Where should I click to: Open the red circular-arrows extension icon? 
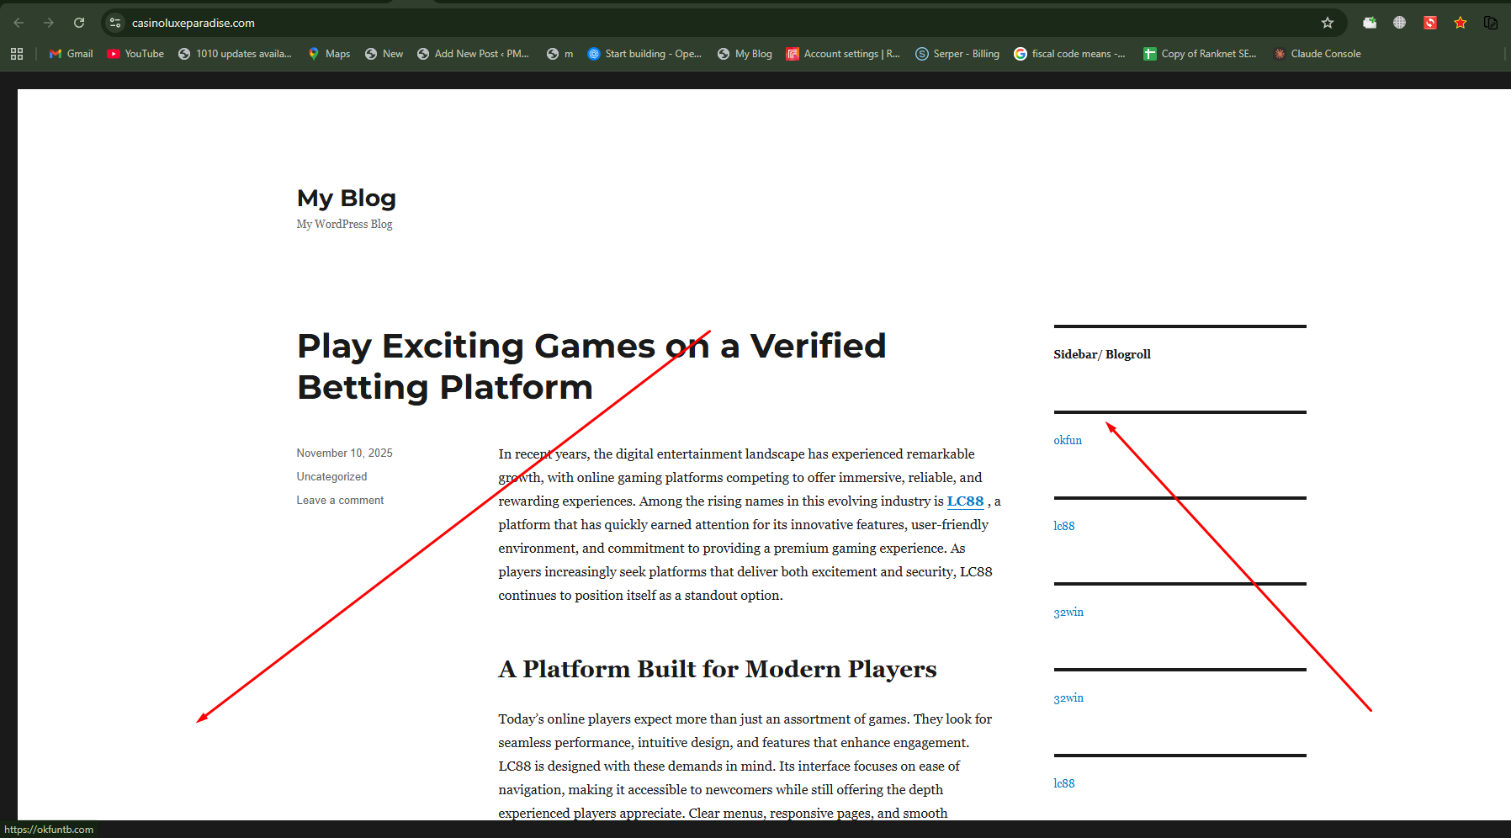[x=1430, y=23]
